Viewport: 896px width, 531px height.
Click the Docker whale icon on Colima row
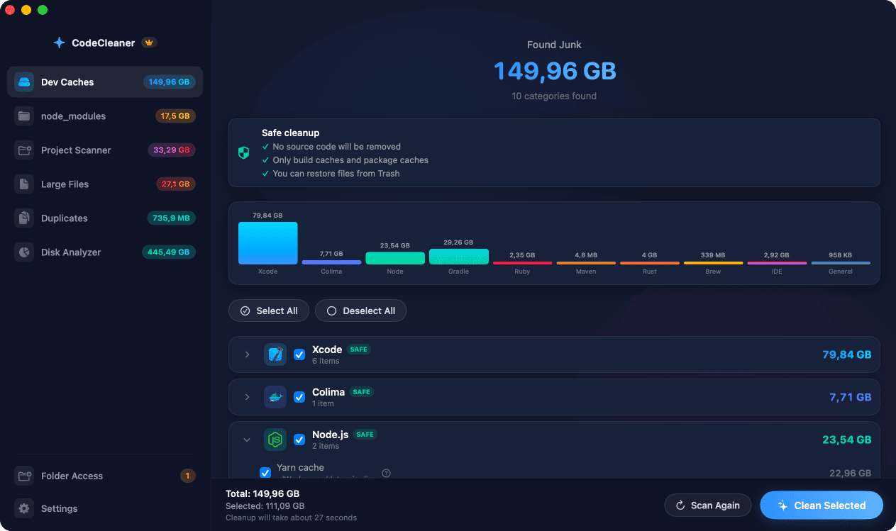[x=275, y=397]
